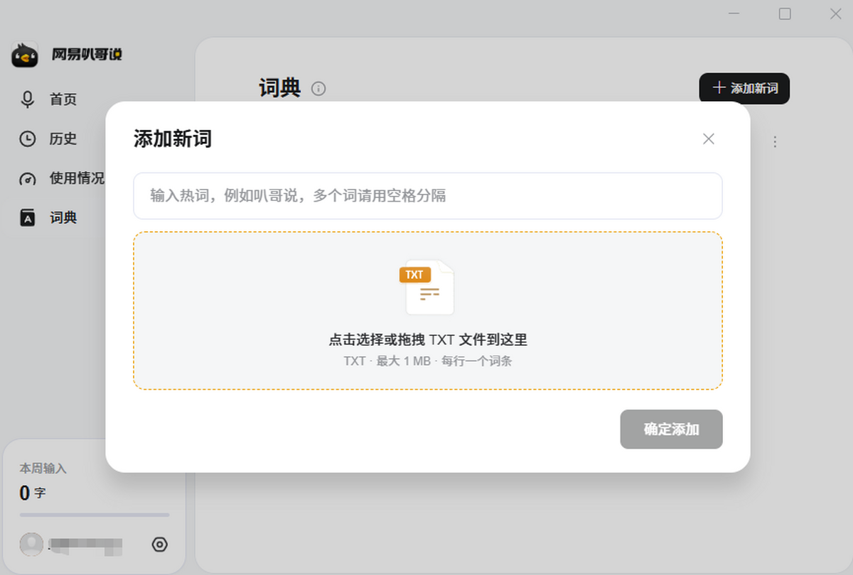Screen dimensions: 853x575
Task: Click the clock icon beside 历史
Action: tap(28, 139)
